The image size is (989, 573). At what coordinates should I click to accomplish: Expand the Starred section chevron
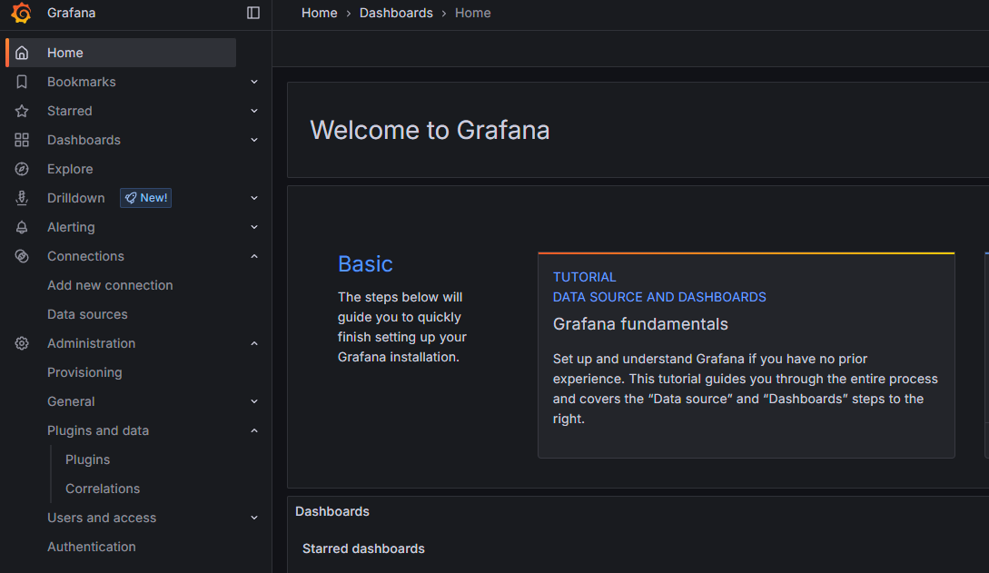click(254, 111)
